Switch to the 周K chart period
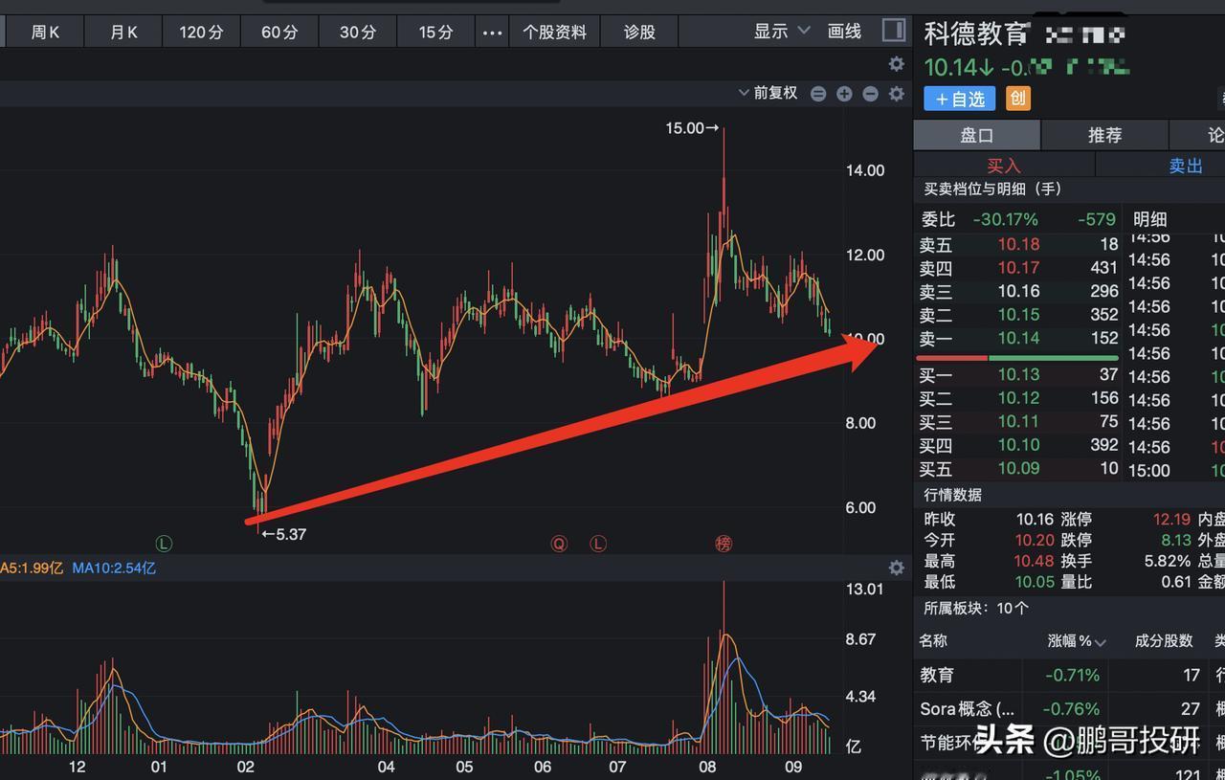The height and width of the screenshot is (780, 1225). pyautogui.click(x=45, y=33)
